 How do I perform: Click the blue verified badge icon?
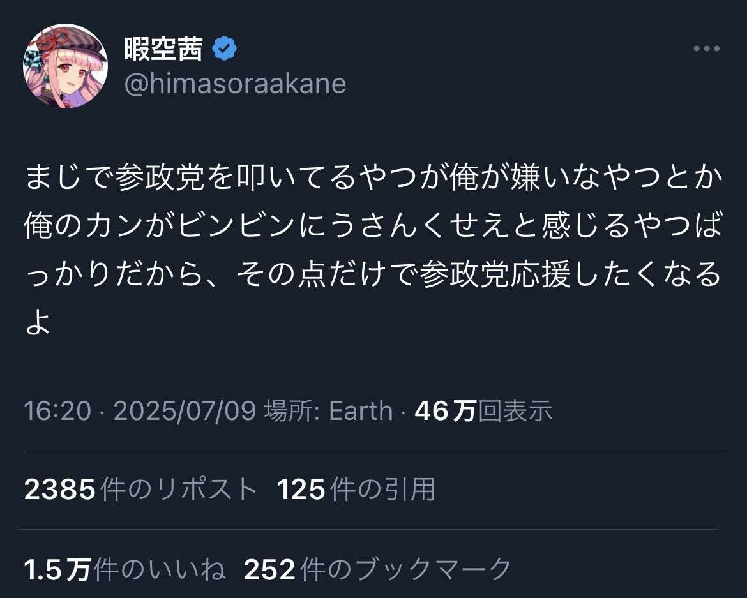coord(224,49)
